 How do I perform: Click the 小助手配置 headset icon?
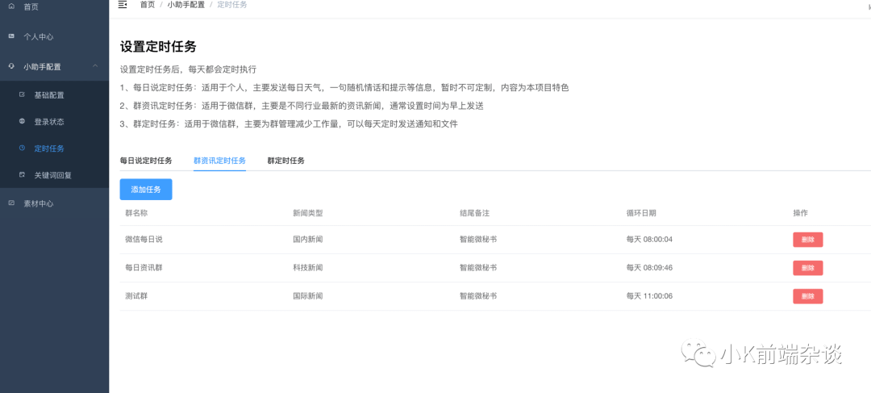[x=11, y=66]
